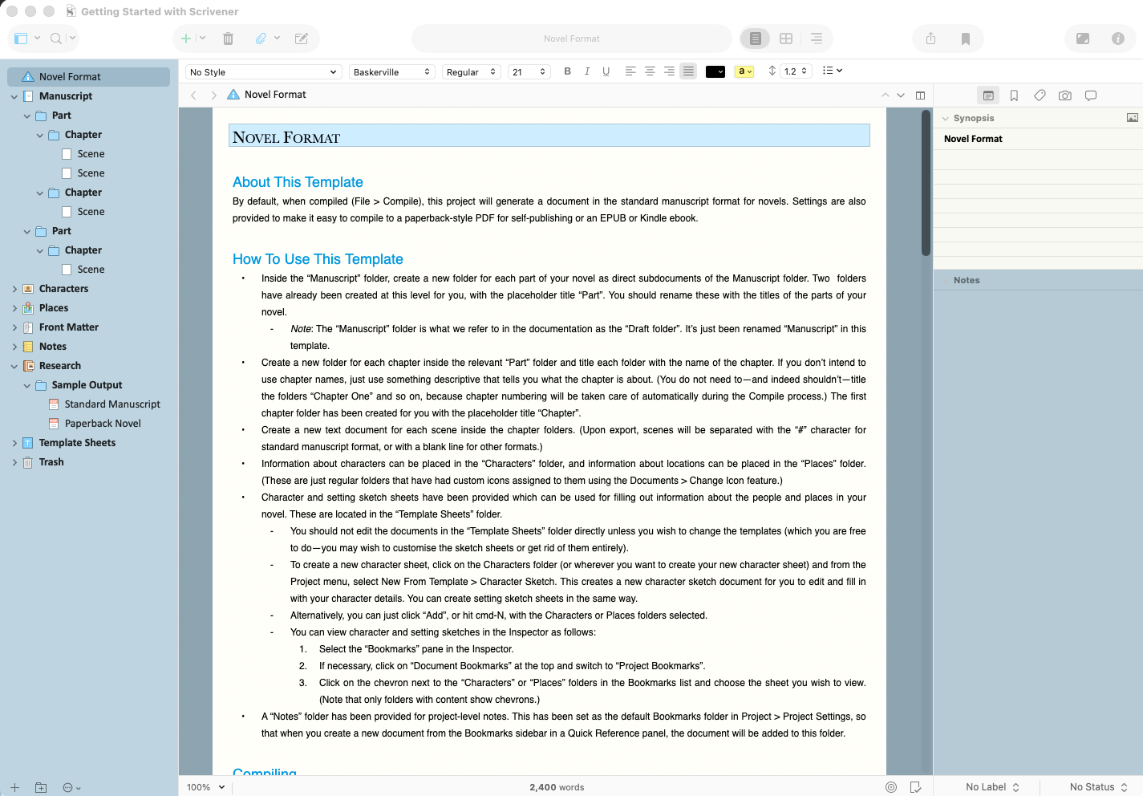The width and height of the screenshot is (1143, 796).
Task: Open the Inspector Snapshots camera tab
Action: click(x=1065, y=95)
